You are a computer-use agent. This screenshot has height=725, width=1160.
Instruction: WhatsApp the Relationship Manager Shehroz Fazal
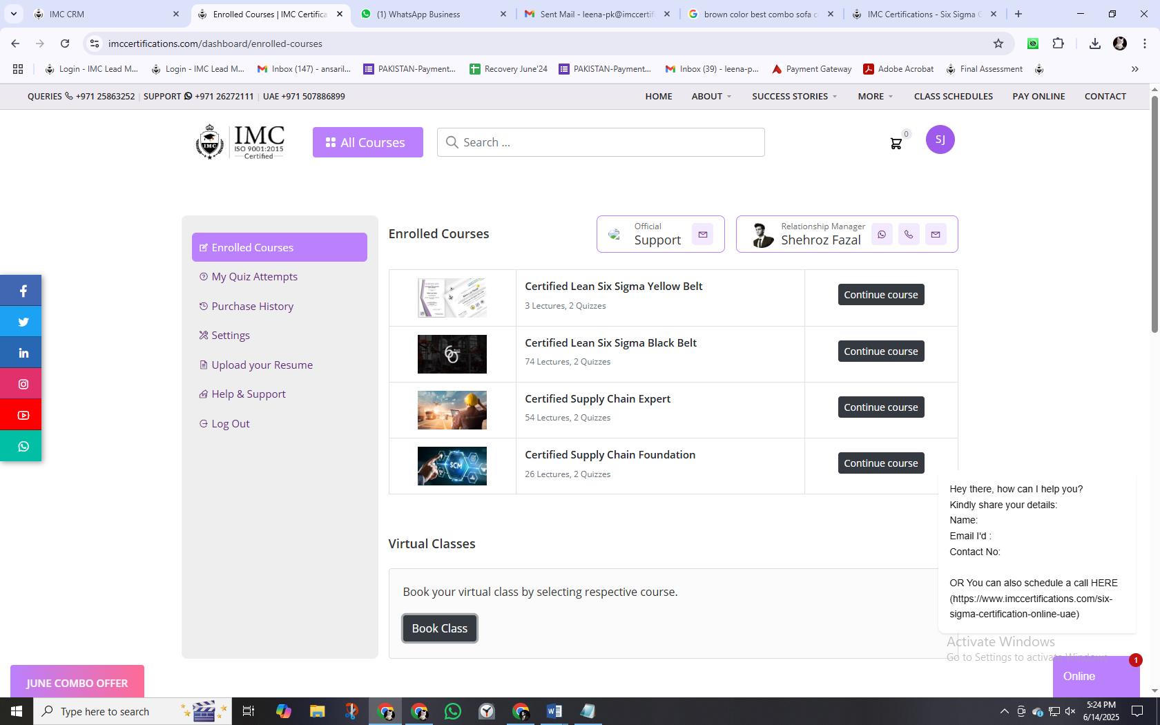click(882, 234)
